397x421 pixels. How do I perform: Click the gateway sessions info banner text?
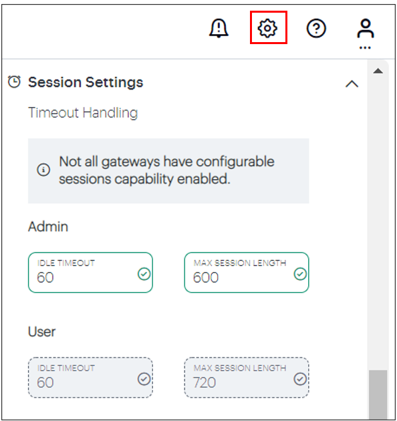(x=166, y=170)
